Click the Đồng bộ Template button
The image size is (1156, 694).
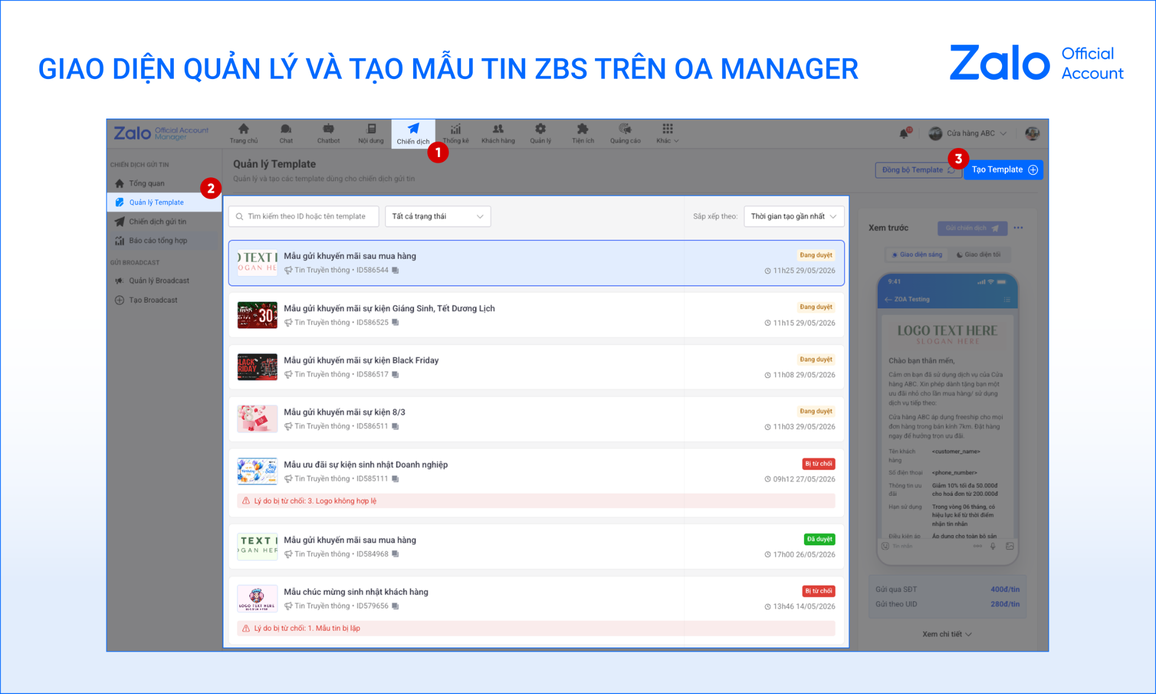[x=918, y=170]
